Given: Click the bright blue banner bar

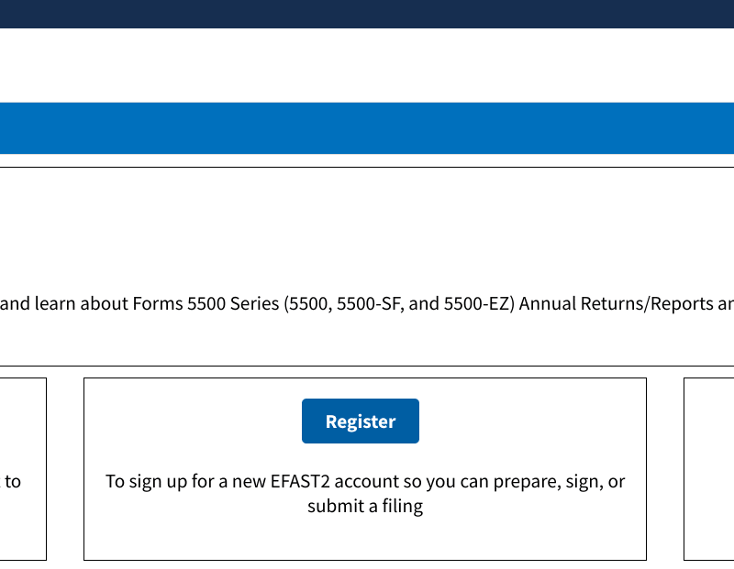Looking at the screenshot, I should click(367, 128).
